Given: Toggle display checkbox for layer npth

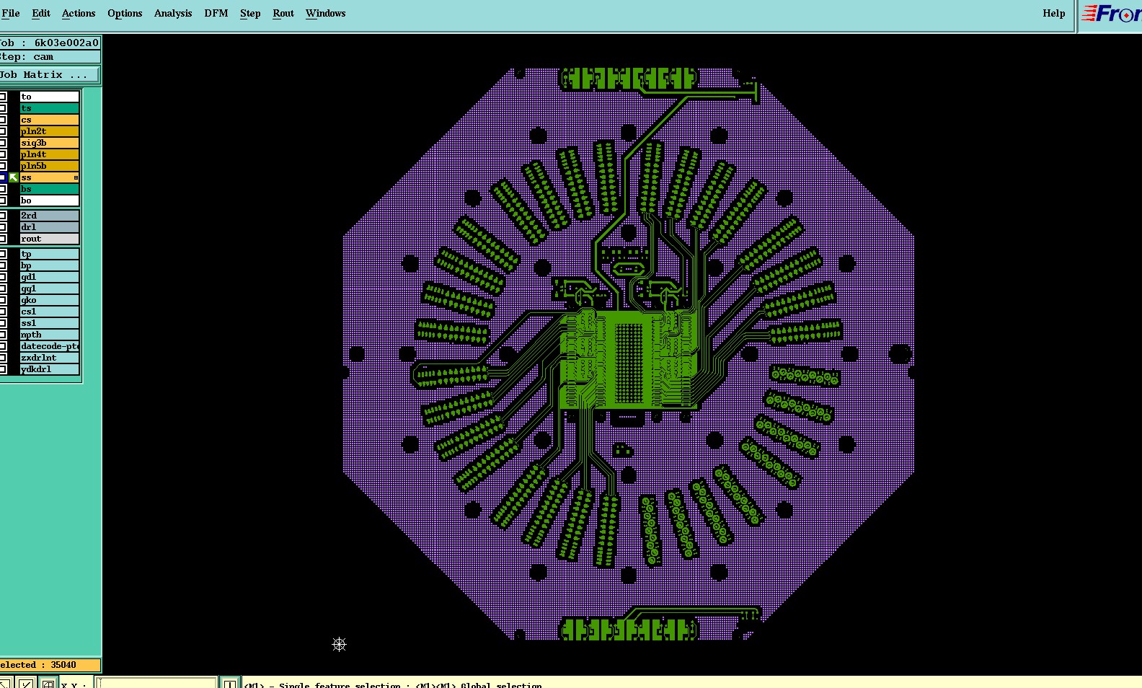Looking at the screenshot, I should pyautogui.click(x=3, y=335).
